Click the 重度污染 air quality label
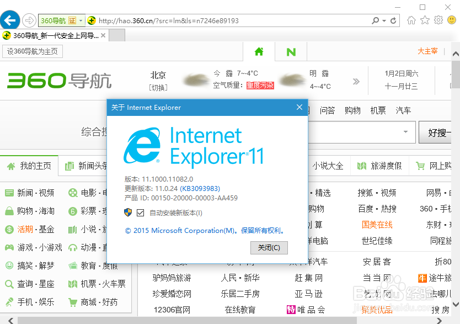Viewport: 460px width, 324px height. (260, 86)
